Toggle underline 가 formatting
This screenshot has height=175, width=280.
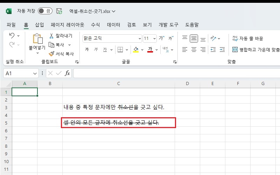[x=105, y=49]
